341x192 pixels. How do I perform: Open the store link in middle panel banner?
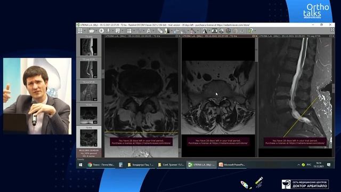coord(230,143)
